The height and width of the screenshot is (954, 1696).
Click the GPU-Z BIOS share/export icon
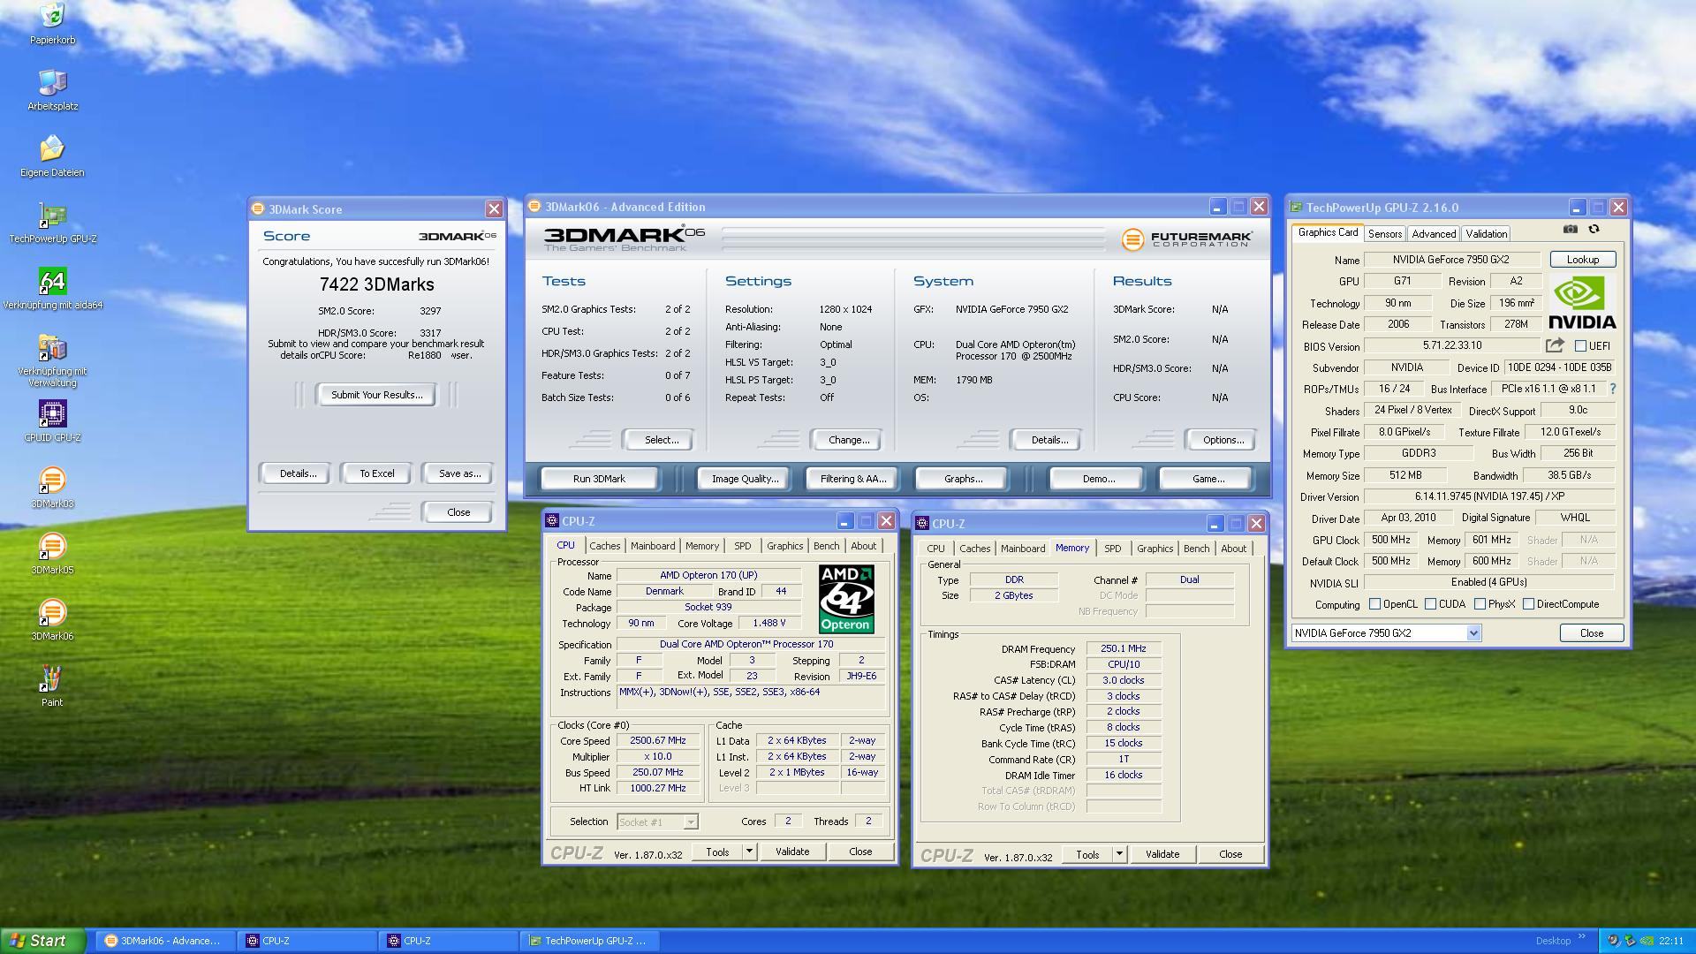[1555, 345]
